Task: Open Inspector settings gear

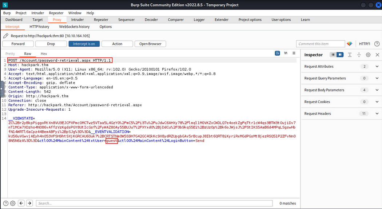Action: [x=368, y=55]
